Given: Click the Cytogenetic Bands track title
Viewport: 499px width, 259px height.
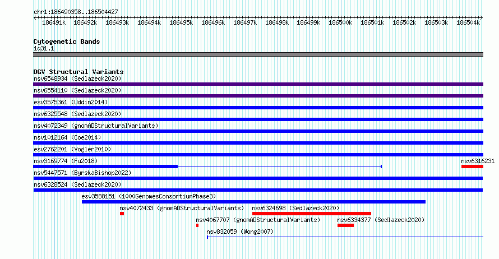Looking at the screenshot, I should [67, 41].
